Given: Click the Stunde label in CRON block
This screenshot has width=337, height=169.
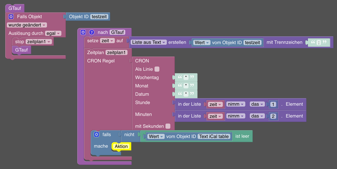Looking at the screenshot, I should (x=143, y=102).
